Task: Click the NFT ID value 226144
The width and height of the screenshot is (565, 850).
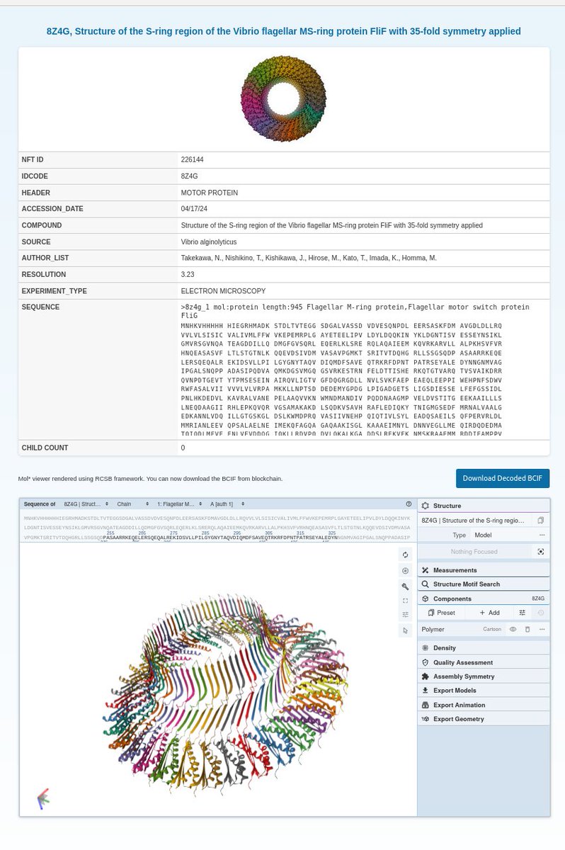Action: [193, 160]
